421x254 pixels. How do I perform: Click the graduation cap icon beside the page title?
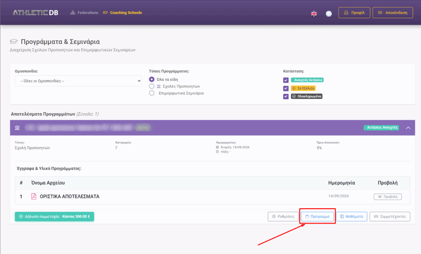(x=14, y=42)
